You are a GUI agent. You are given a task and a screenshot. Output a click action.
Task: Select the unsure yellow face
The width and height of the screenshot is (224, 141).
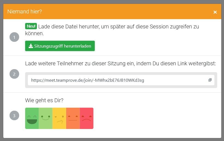(59, 118)
